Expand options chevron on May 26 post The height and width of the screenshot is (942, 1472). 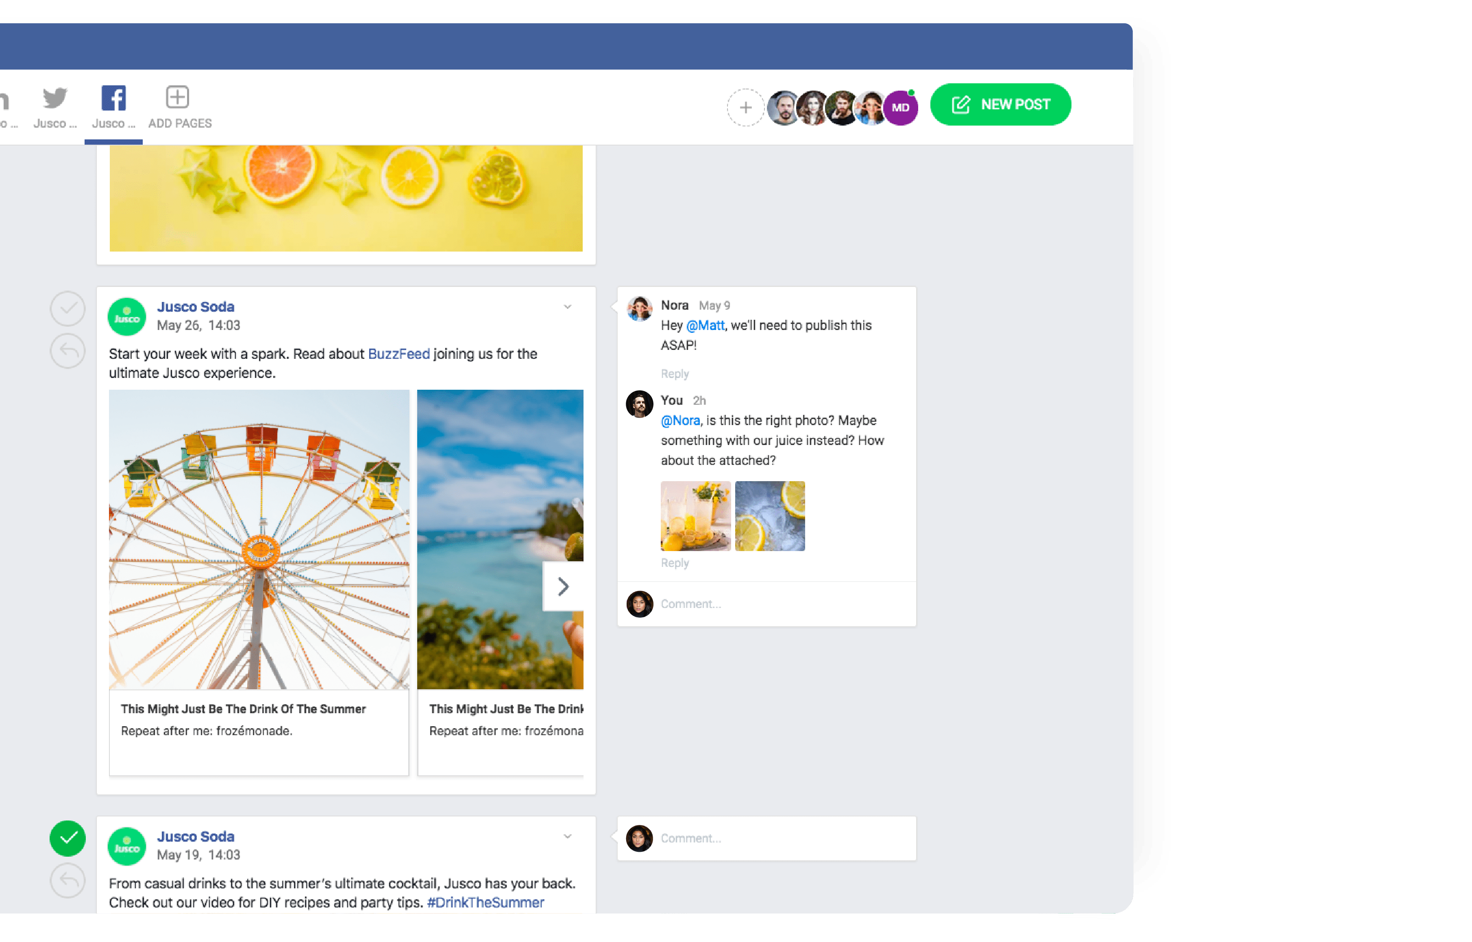pos(567,306)
